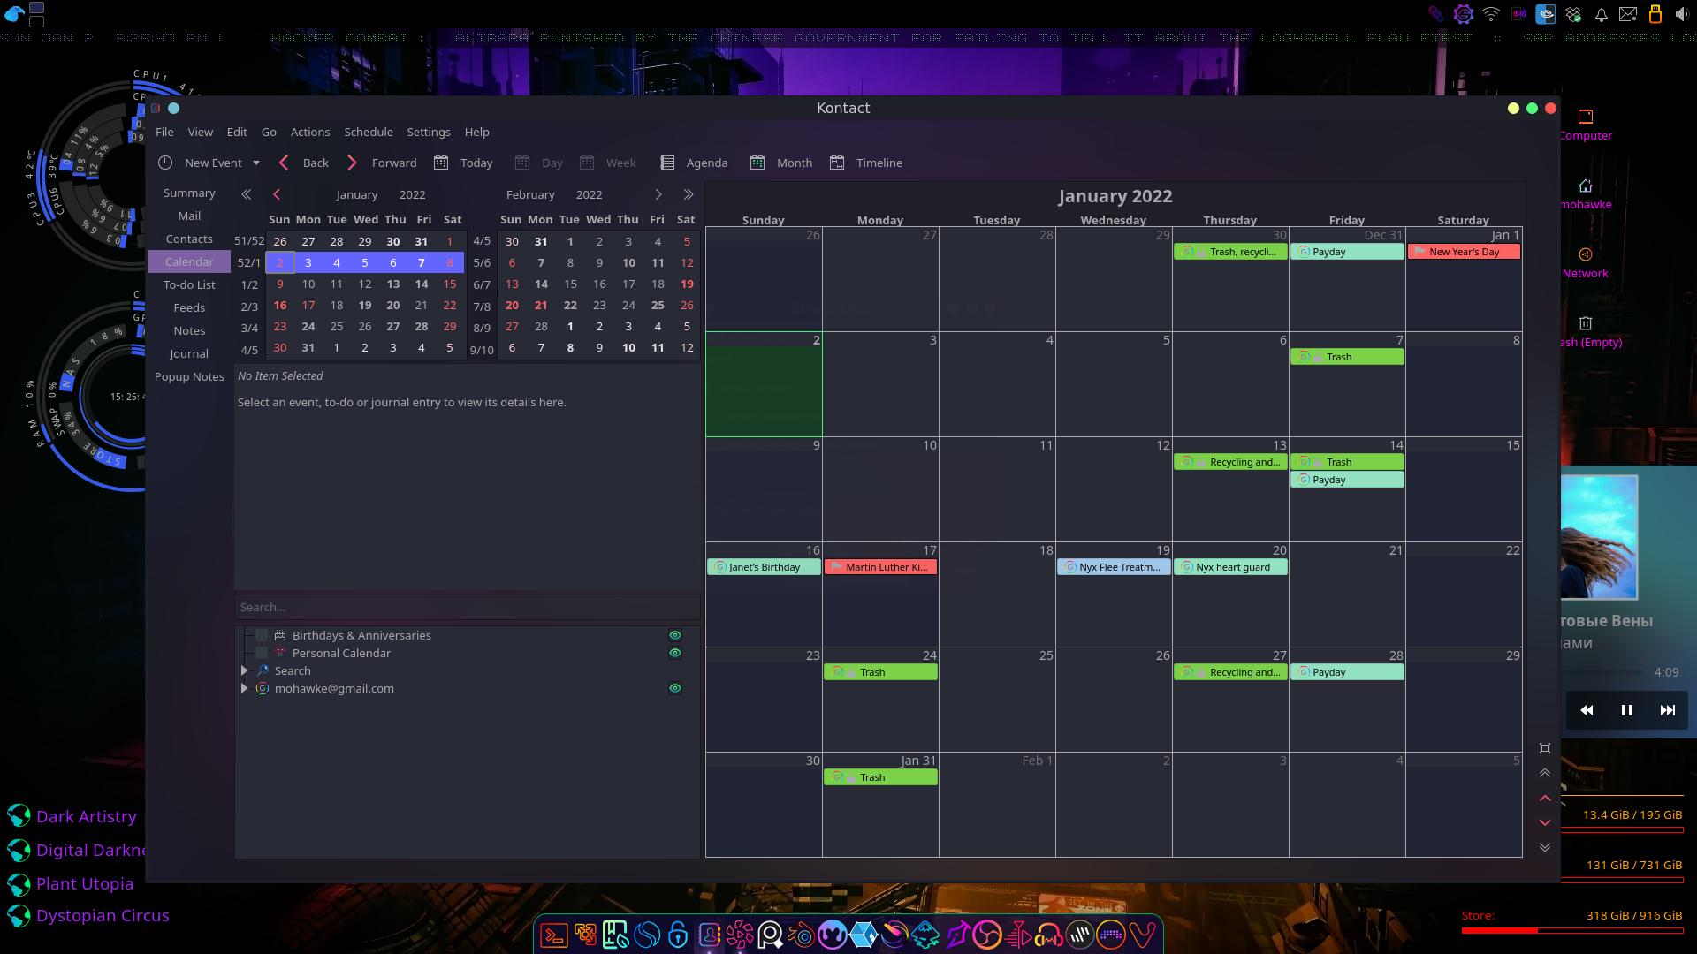Switch to Month view icon
The height and width of the screenshot is (954, 1697).
[x=757, y=163]
